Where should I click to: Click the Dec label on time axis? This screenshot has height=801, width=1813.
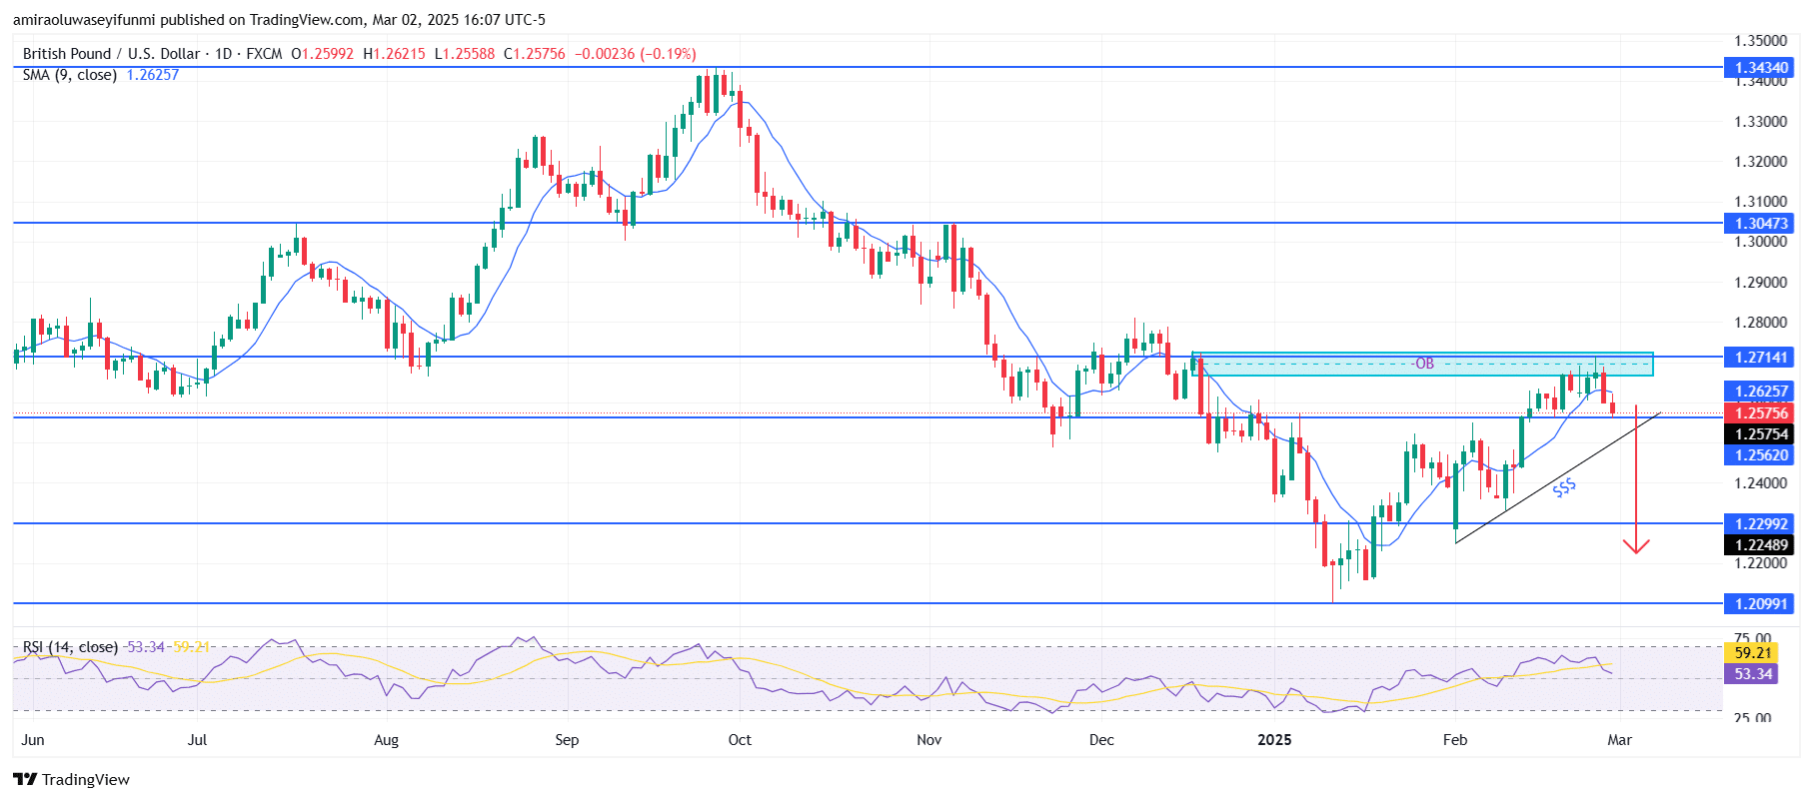point(1101,740)
